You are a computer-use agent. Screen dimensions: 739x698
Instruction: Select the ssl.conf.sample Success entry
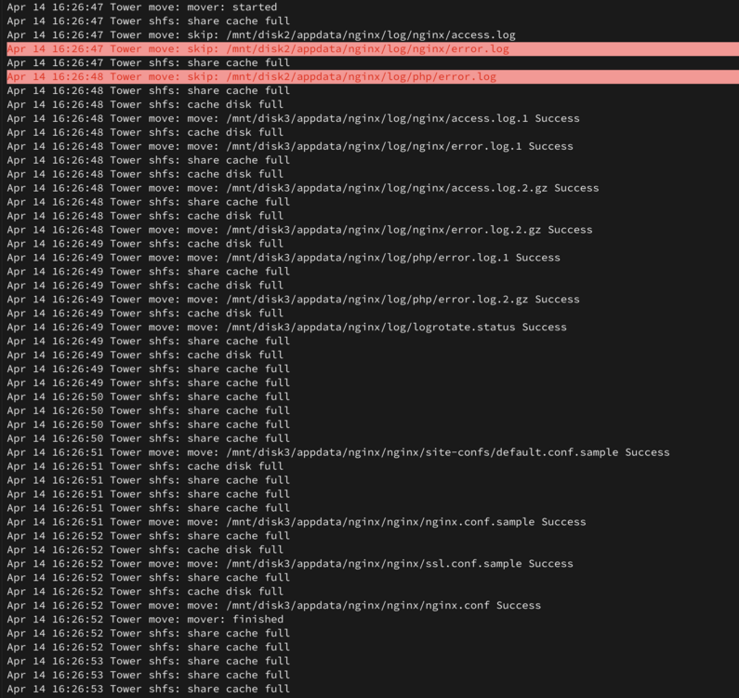click(290, 563)
